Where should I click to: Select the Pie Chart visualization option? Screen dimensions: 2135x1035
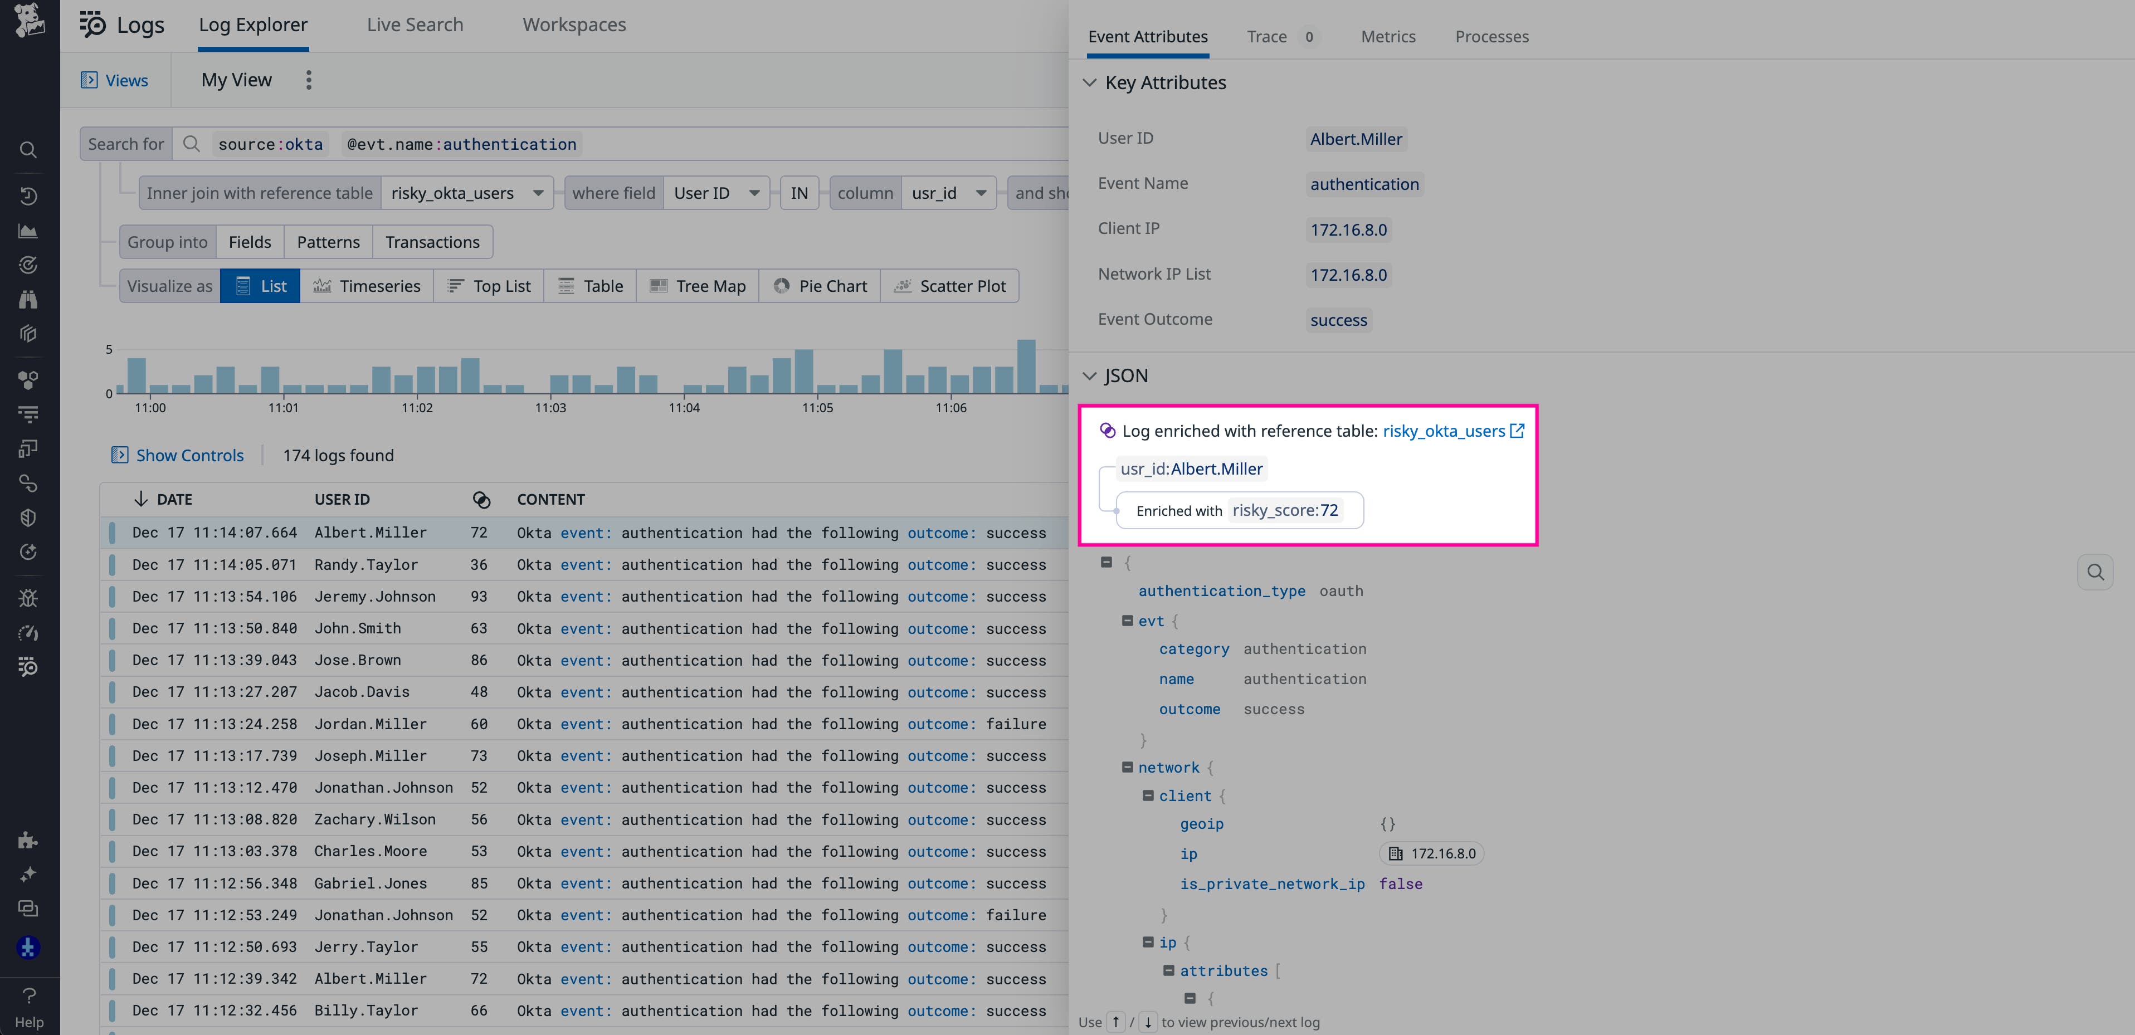(x=820, y=285)
